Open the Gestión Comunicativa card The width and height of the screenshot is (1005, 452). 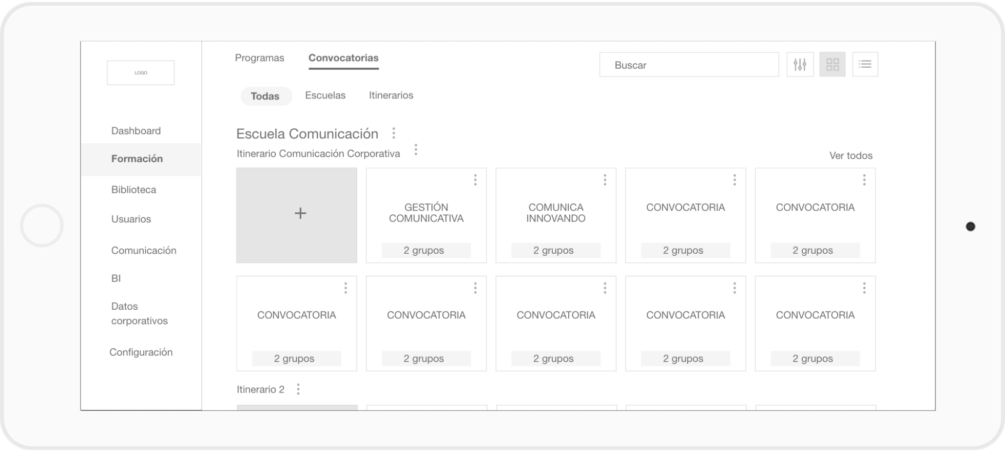[x=426, y=213]
